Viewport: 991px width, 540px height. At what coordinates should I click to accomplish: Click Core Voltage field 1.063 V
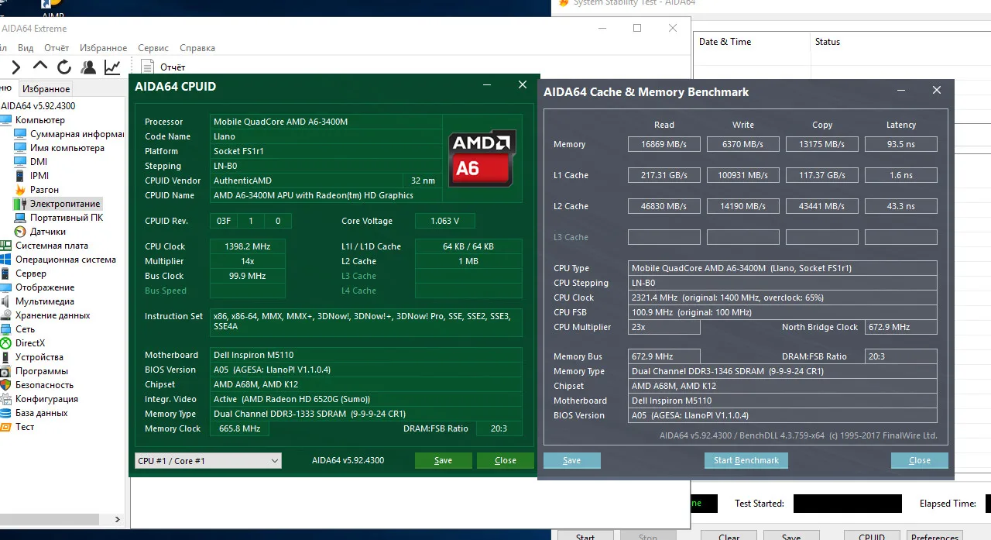point(444,221)
